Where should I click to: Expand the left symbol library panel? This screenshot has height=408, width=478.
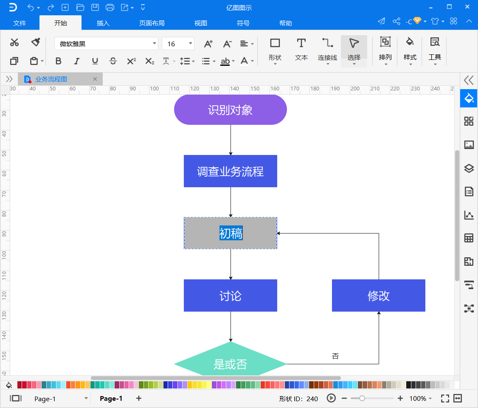click(x=9, y=79)
